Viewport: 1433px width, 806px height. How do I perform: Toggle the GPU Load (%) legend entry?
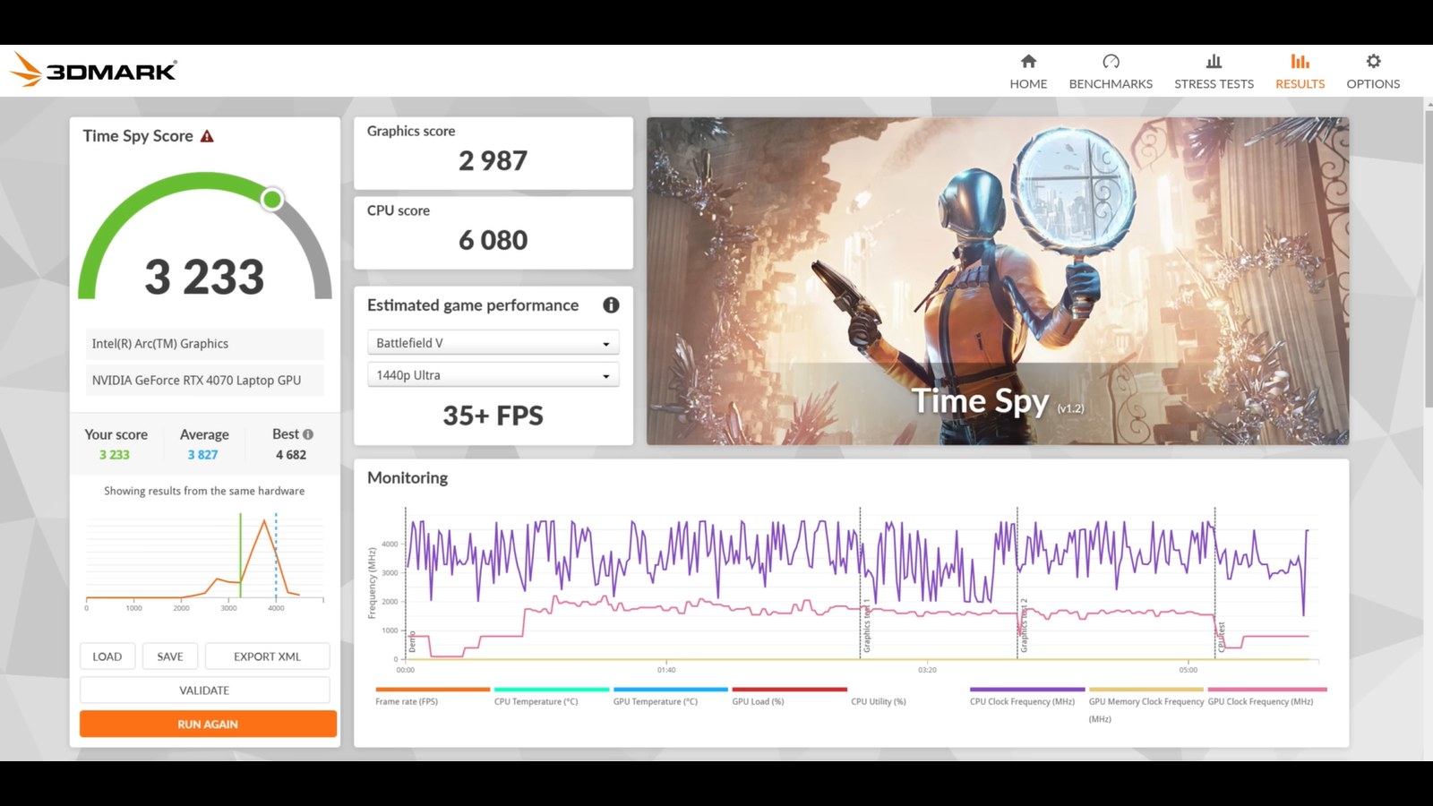(789, 697)
